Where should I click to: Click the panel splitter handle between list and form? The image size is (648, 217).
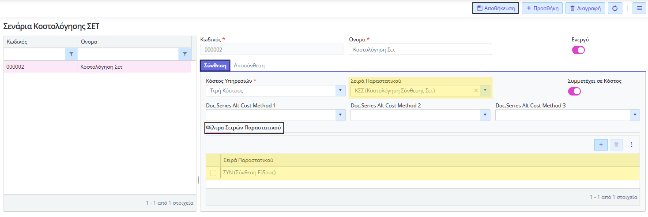pos(198,180)
